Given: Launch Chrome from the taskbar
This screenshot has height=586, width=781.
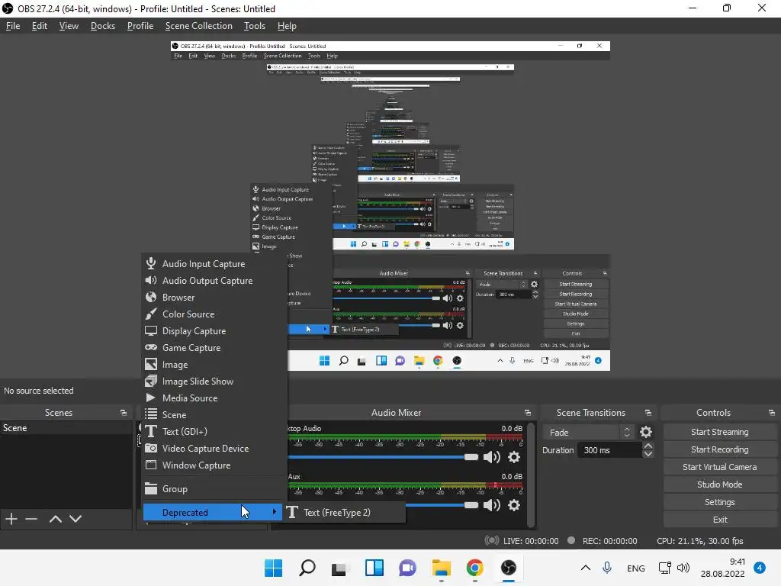Looking at the screenshot, I should click(474, 568).
